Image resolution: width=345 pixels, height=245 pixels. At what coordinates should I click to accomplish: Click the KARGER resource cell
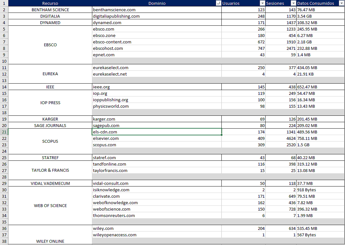coord(50,119)
